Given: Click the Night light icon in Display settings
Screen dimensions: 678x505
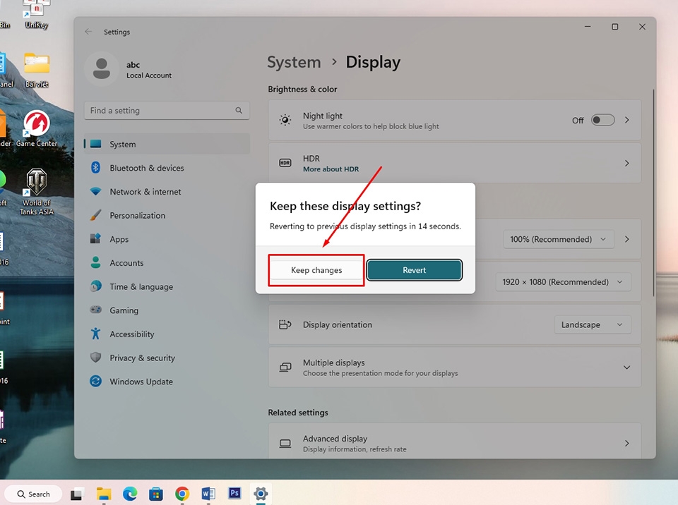Looking at the screenshot, I should pos(285,120).
